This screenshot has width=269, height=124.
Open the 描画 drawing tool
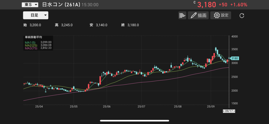click(198, 15)
